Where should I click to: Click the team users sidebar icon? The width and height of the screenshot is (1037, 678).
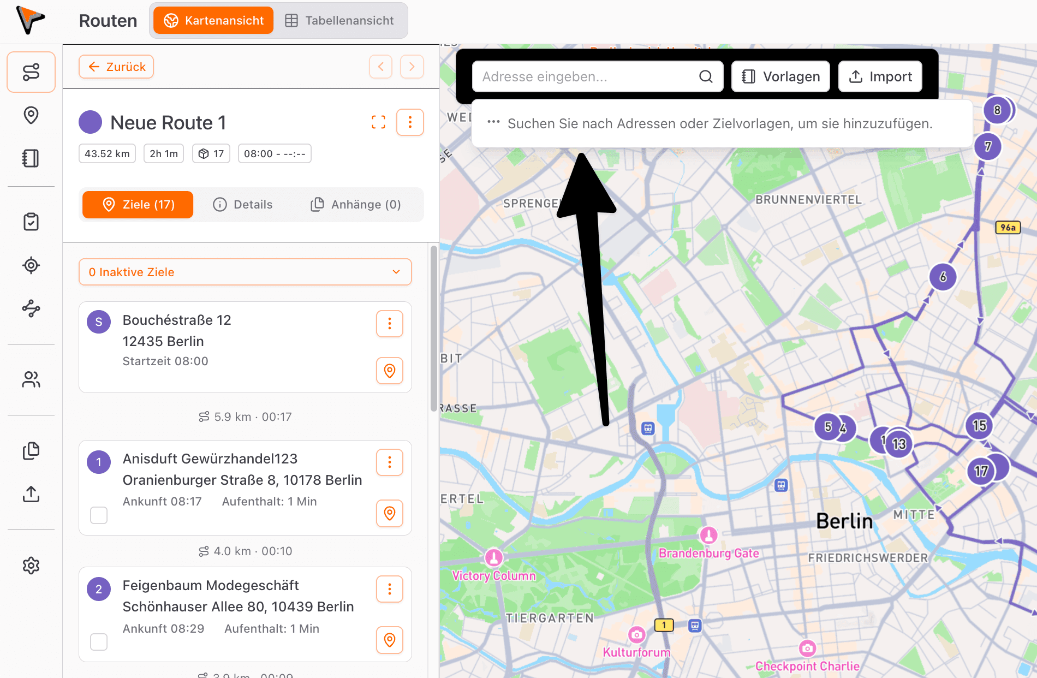31,379
